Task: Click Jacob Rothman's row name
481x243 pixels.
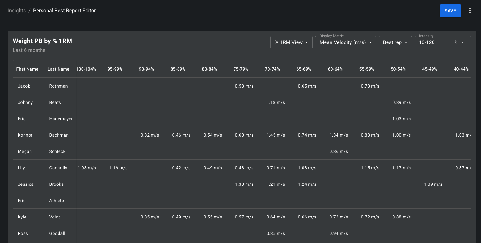Action: 43,86
